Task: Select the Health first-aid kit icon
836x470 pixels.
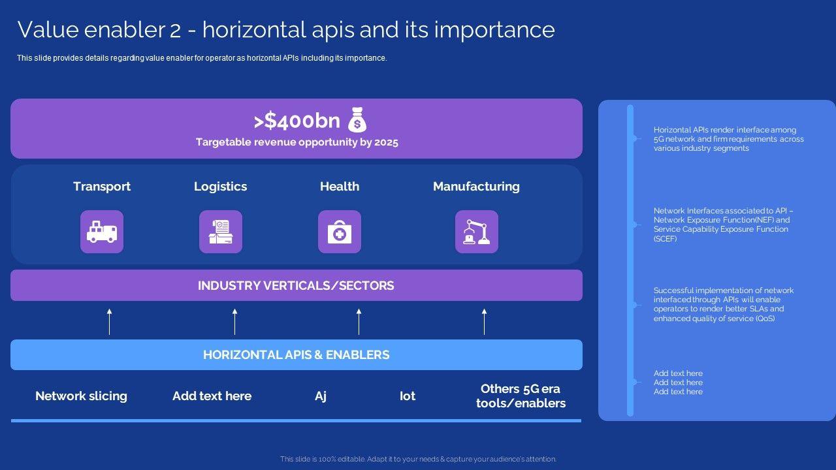Action: click(x=340, y=232)
